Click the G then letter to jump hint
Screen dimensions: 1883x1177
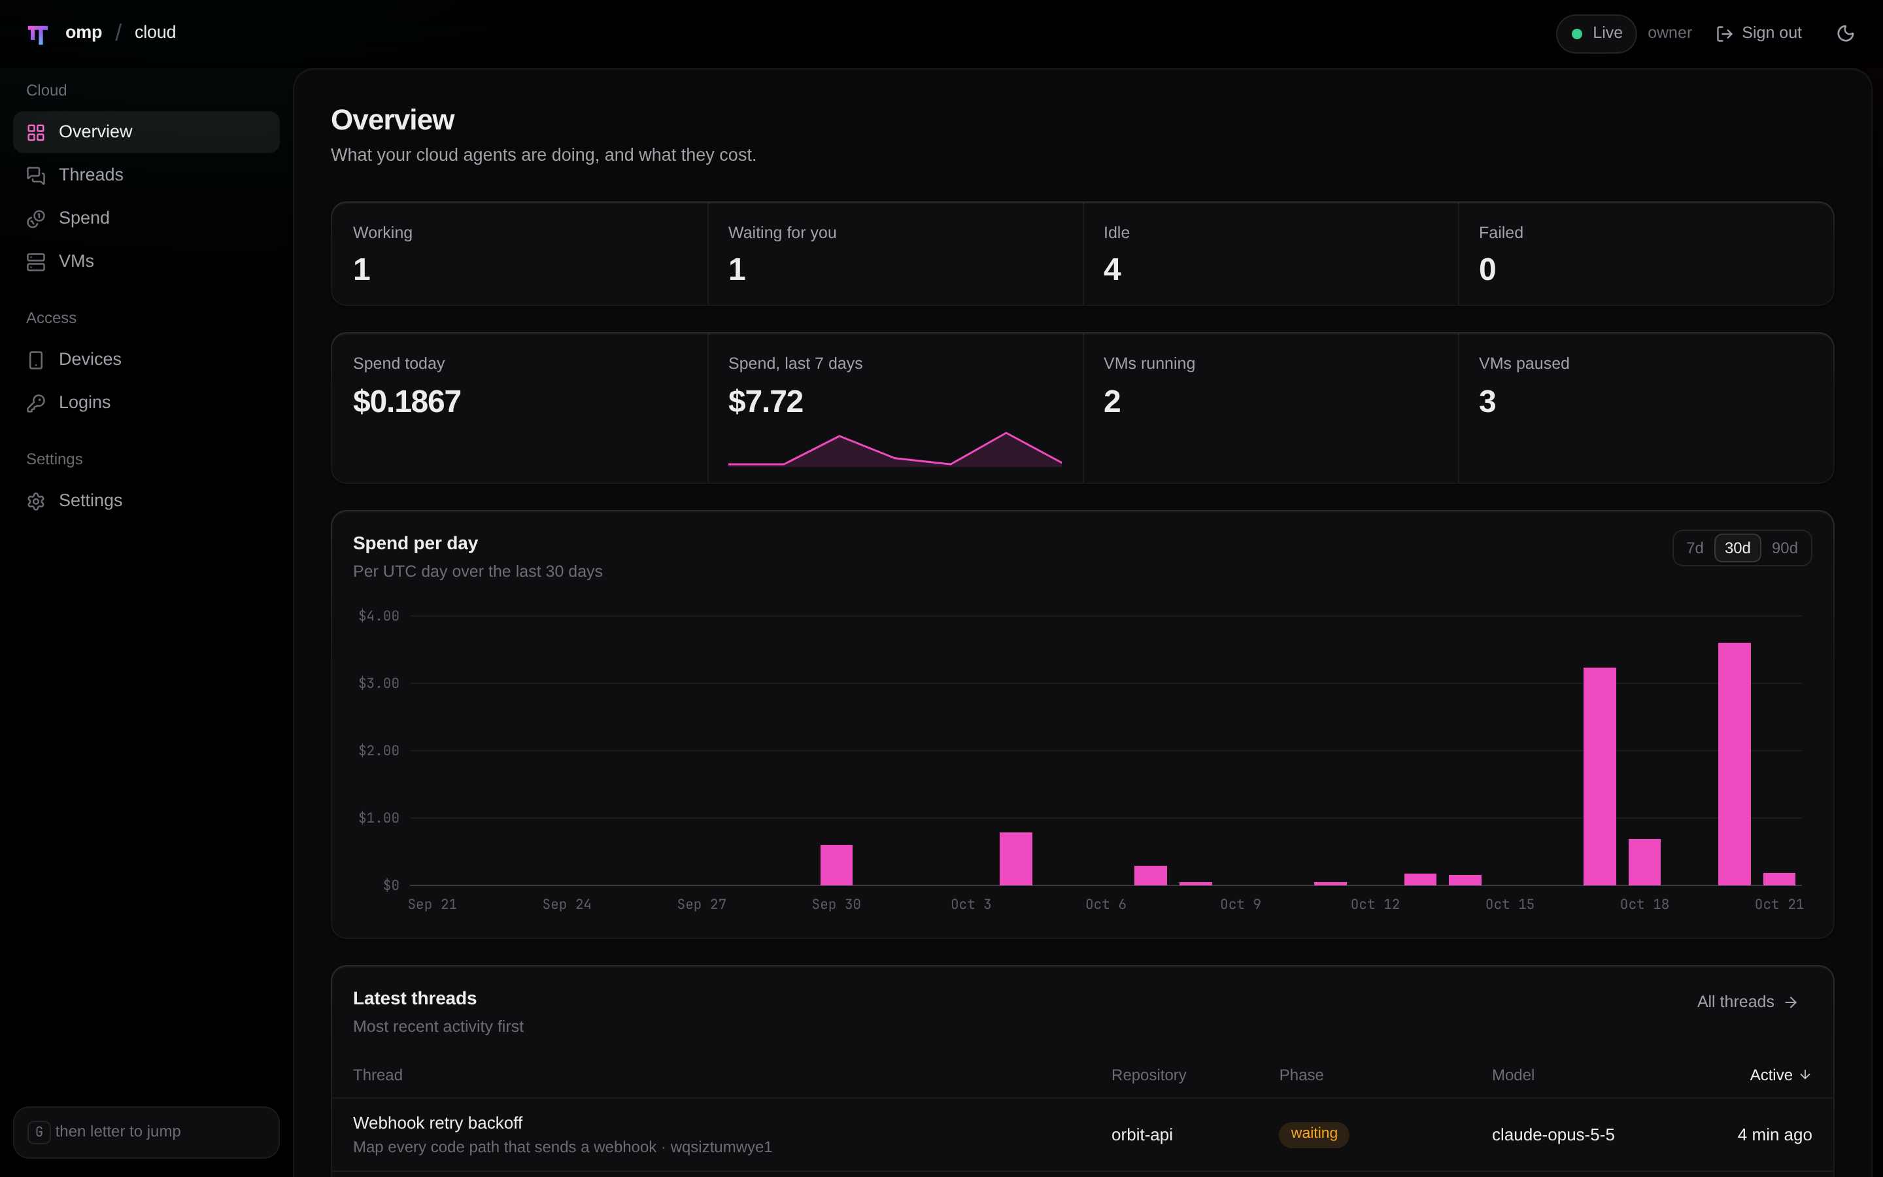pos(146,1132)
